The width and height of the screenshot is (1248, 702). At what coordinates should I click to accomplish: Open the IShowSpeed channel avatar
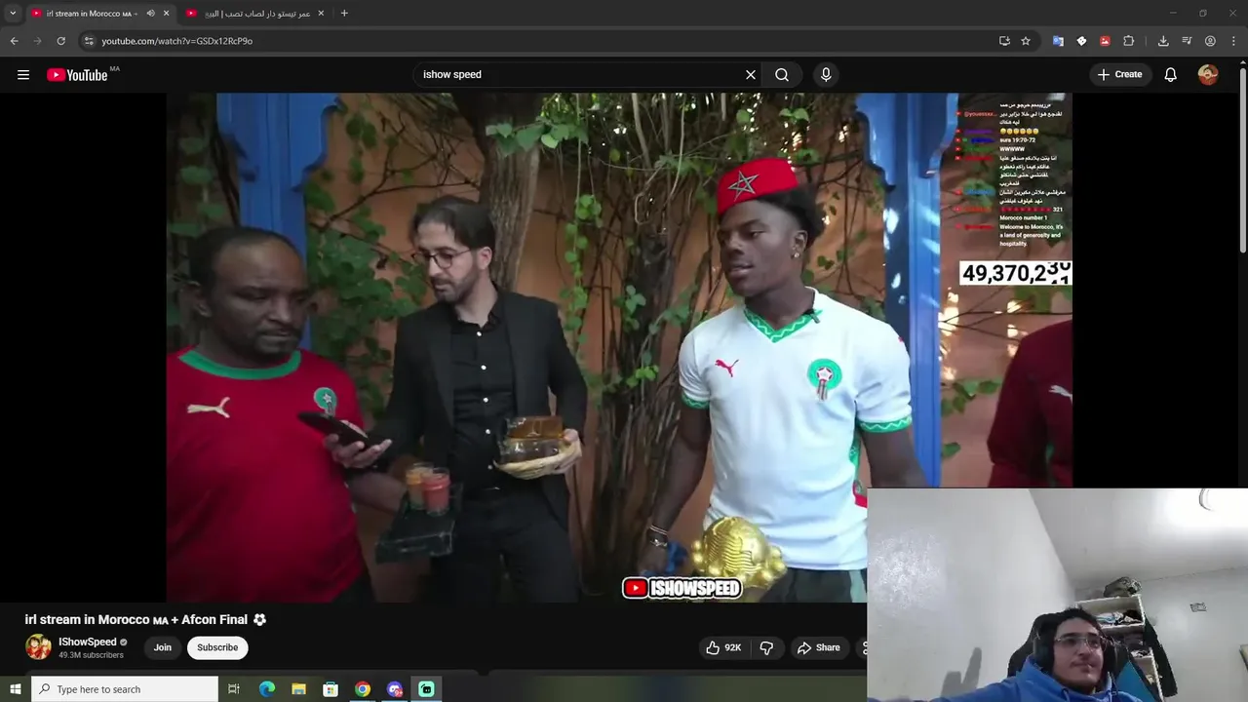coord(38,647)
